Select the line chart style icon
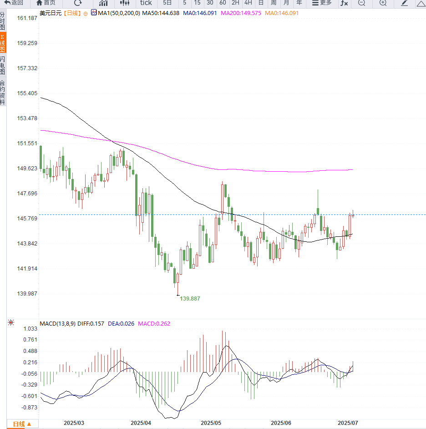This screenshot has width=426, height=429. [103, 3]
